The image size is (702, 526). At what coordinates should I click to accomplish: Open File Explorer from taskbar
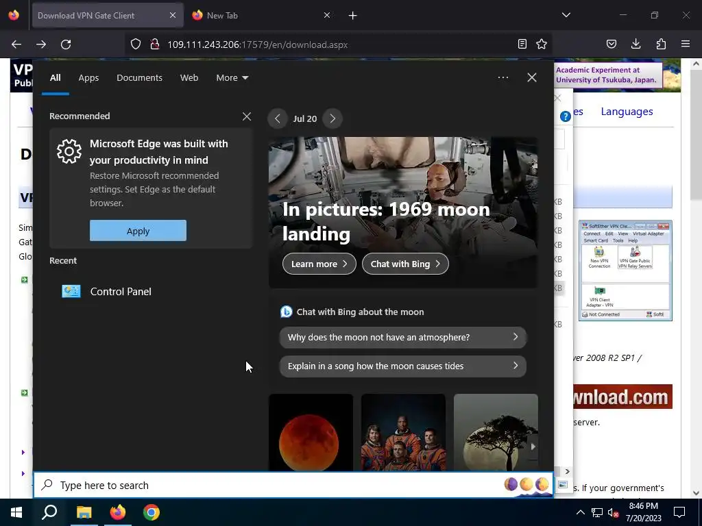(x=84, y=512)
